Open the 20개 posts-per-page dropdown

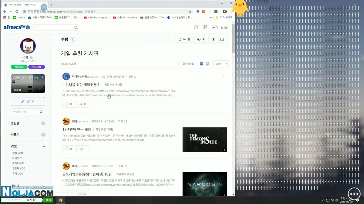pos(221,64)
